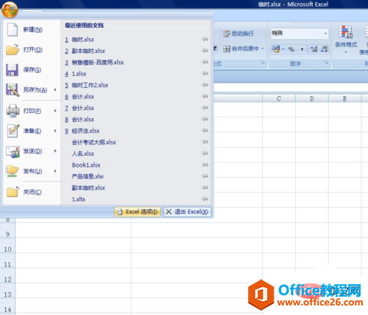Open 条件格式 conditional formatting
The image size is (368, 315).
tap(346, 39)
